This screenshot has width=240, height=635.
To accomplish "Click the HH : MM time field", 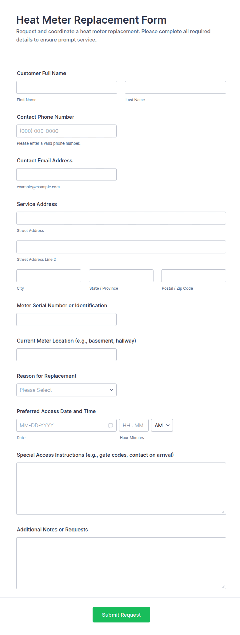I will pos(134,425).
